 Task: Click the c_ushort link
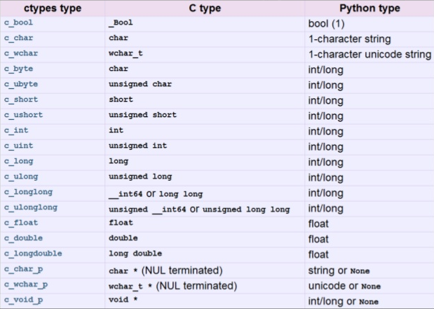coord(24,115)
